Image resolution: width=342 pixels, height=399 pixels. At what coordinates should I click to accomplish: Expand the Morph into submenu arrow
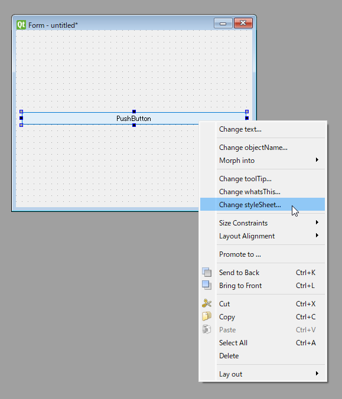point(317,160)
